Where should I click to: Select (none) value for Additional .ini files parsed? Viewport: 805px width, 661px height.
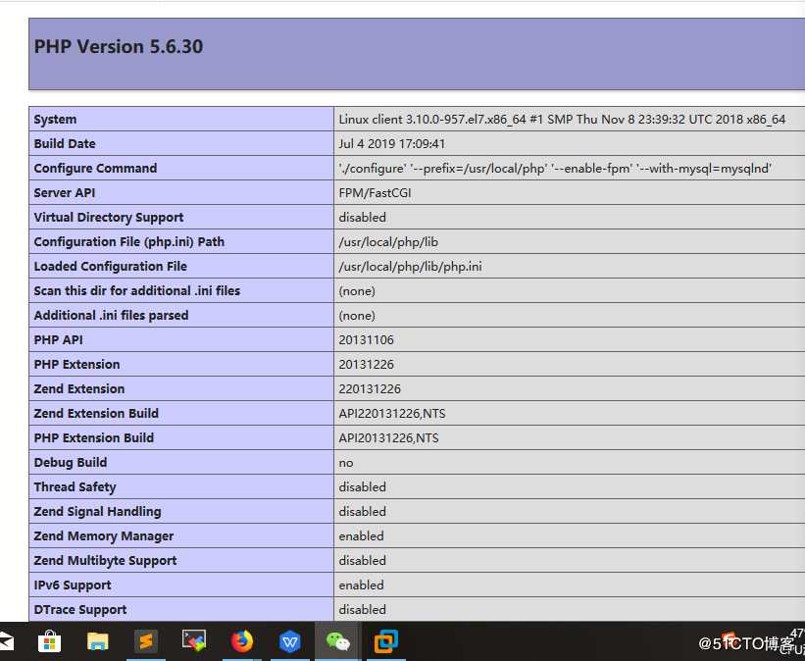coord(357,316)
